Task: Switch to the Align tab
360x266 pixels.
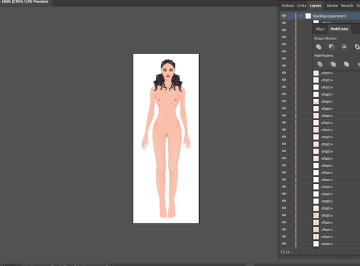Action: pos(320,28)
